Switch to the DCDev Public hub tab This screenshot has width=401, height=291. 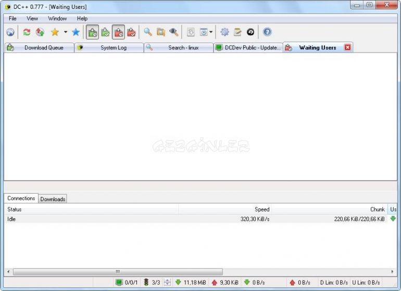click(x=248, y=48)
